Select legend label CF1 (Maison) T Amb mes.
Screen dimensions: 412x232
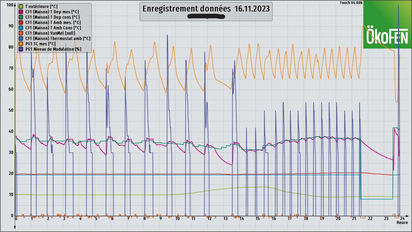pyautogui.click(x=53, y=22)
